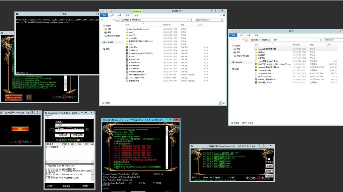
Task: Switch to large icons view in D: explorer
Action: pos(224,103)
